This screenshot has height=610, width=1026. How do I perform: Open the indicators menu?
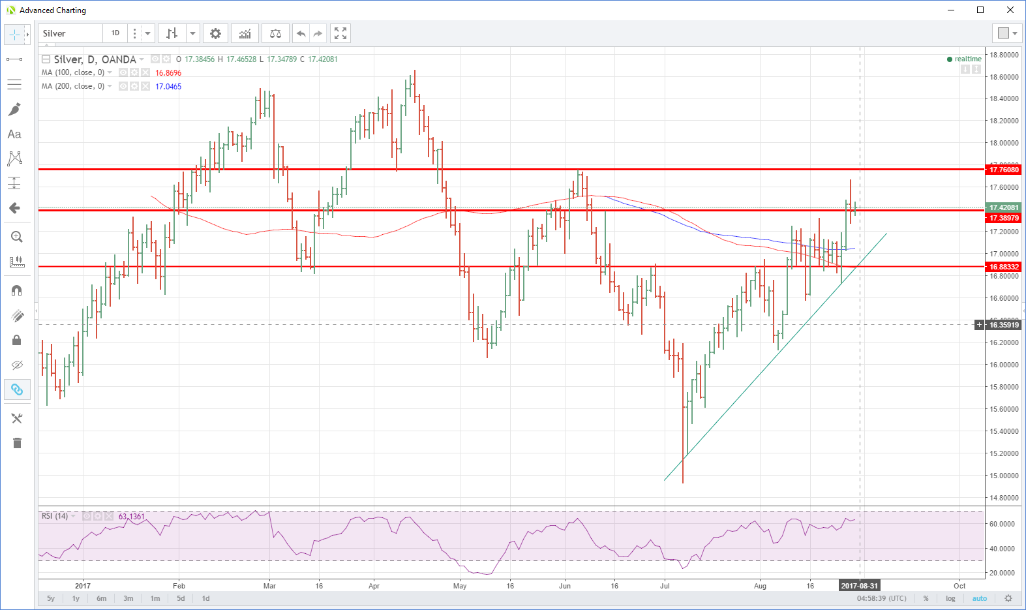pyautogui.click(x=245, y=33)
